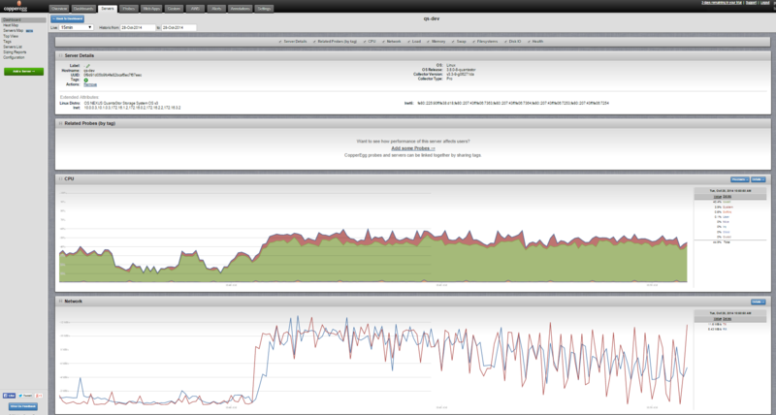Open Tags in the sidebar
This screenshot has height=415, width=776.
click(7, 42)
